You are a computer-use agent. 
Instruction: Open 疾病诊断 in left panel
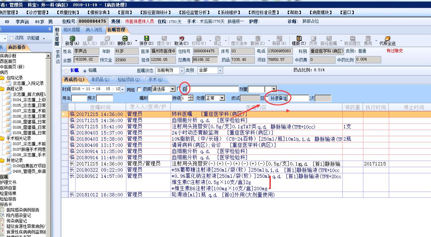click(x=8, y=56)
